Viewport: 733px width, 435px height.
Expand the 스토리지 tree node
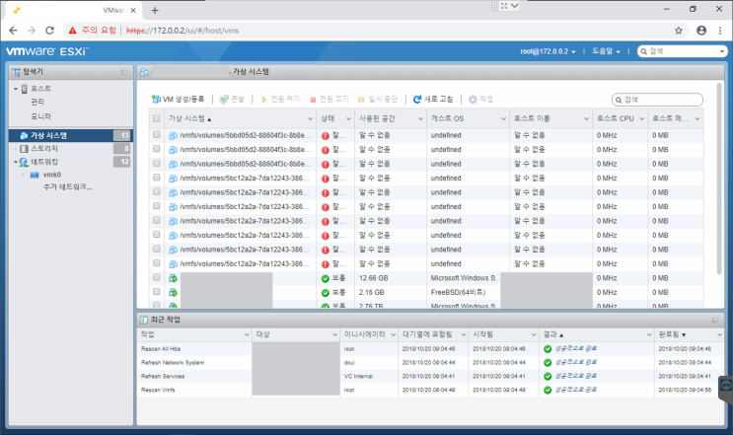pos(16,149)
